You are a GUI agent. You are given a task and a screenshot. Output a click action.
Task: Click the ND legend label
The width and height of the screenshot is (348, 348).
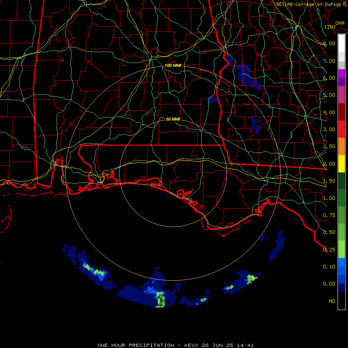(332, 301)
